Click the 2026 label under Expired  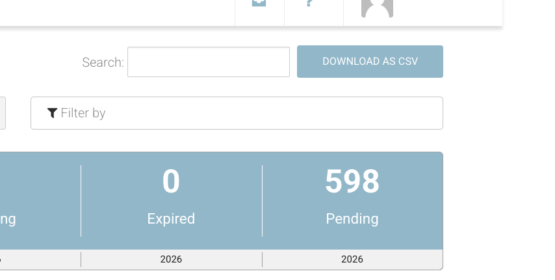[x=171, y=259]
